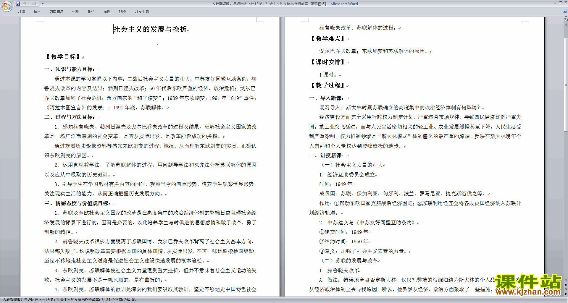Click the line ③意义：加强了社会主义阵营的力量

click(364, 251)
